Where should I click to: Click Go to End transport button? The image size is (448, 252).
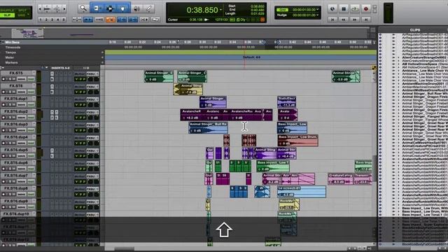(x=366, y=20)
